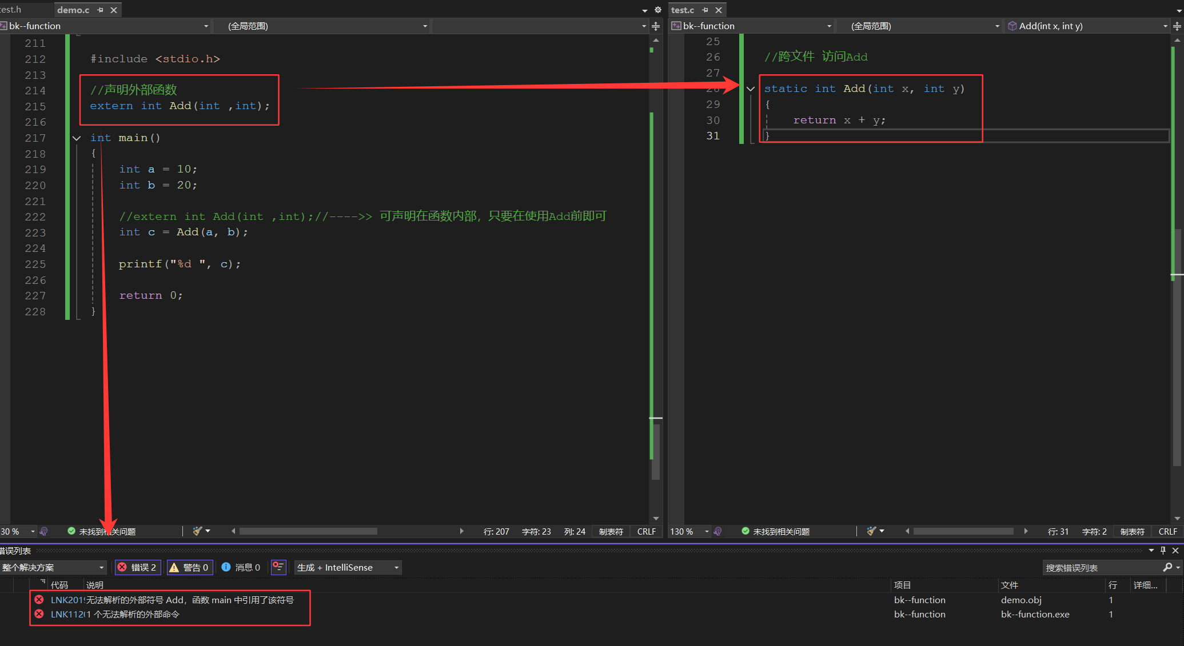Viewport: 1184px width, 646px height.
Task: Toggle the 消息 0 messages filter
Action: tap(241, 567)
